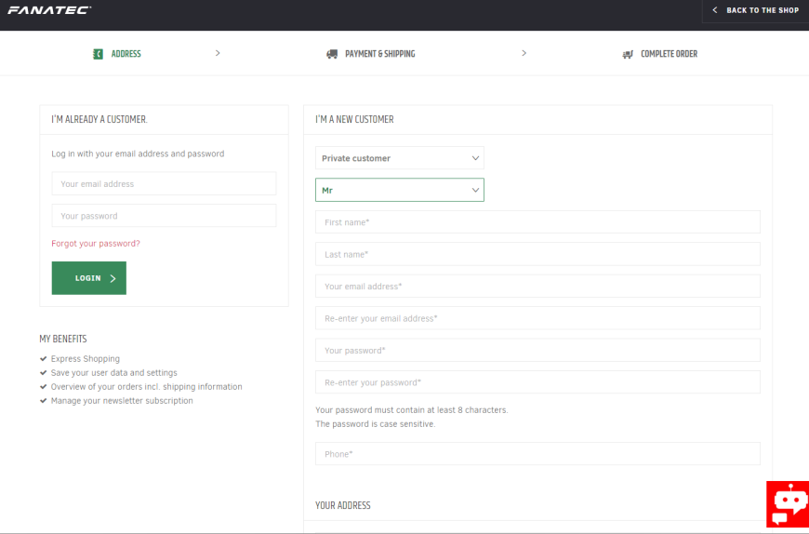
Task: Click the Save your user data and settings text
Action: pyautogui.click(x=114, y=372)
